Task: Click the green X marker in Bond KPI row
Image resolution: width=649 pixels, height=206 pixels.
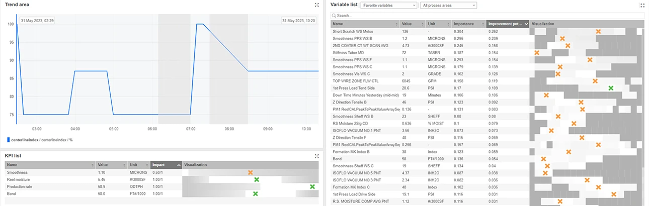Action: click(x=255, y=193)
